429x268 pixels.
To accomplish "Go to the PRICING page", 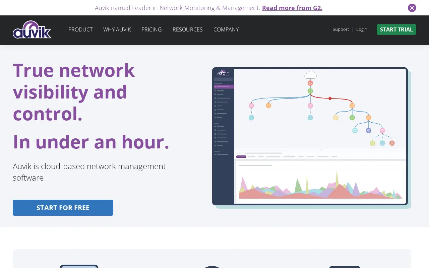I will (151, 29).
